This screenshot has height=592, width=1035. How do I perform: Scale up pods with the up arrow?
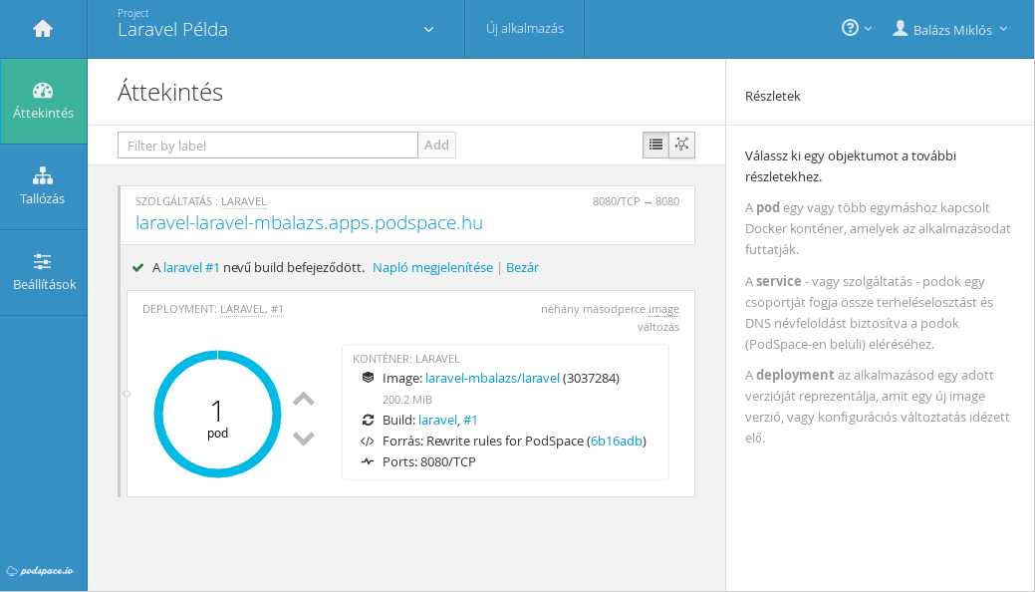304,399
